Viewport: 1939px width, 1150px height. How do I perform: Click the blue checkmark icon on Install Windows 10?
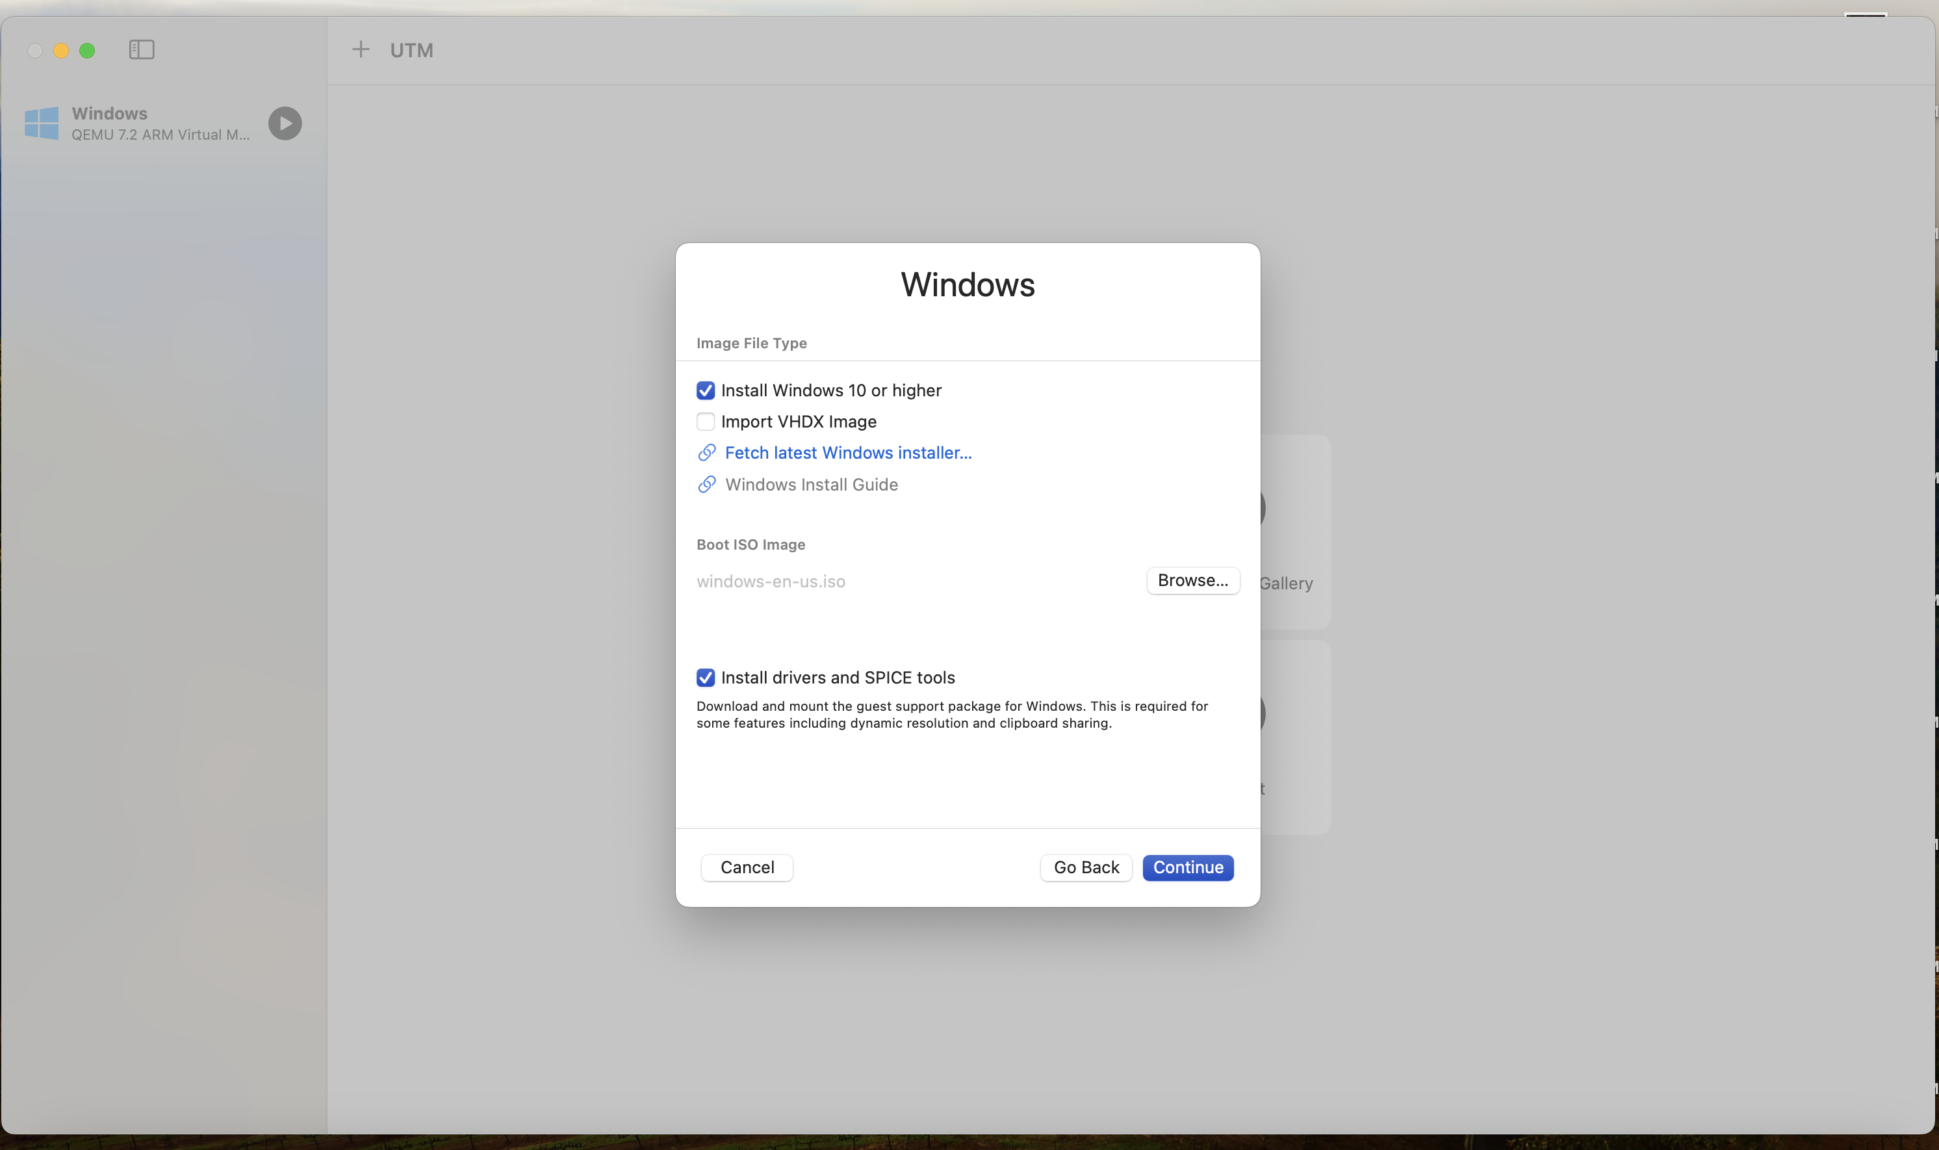tap(704, 390)
